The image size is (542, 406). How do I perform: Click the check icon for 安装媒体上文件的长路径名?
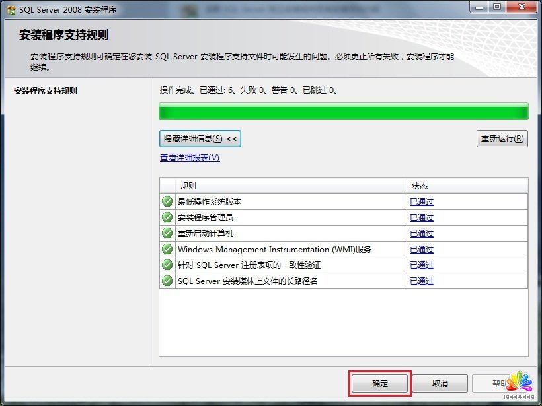167,281
